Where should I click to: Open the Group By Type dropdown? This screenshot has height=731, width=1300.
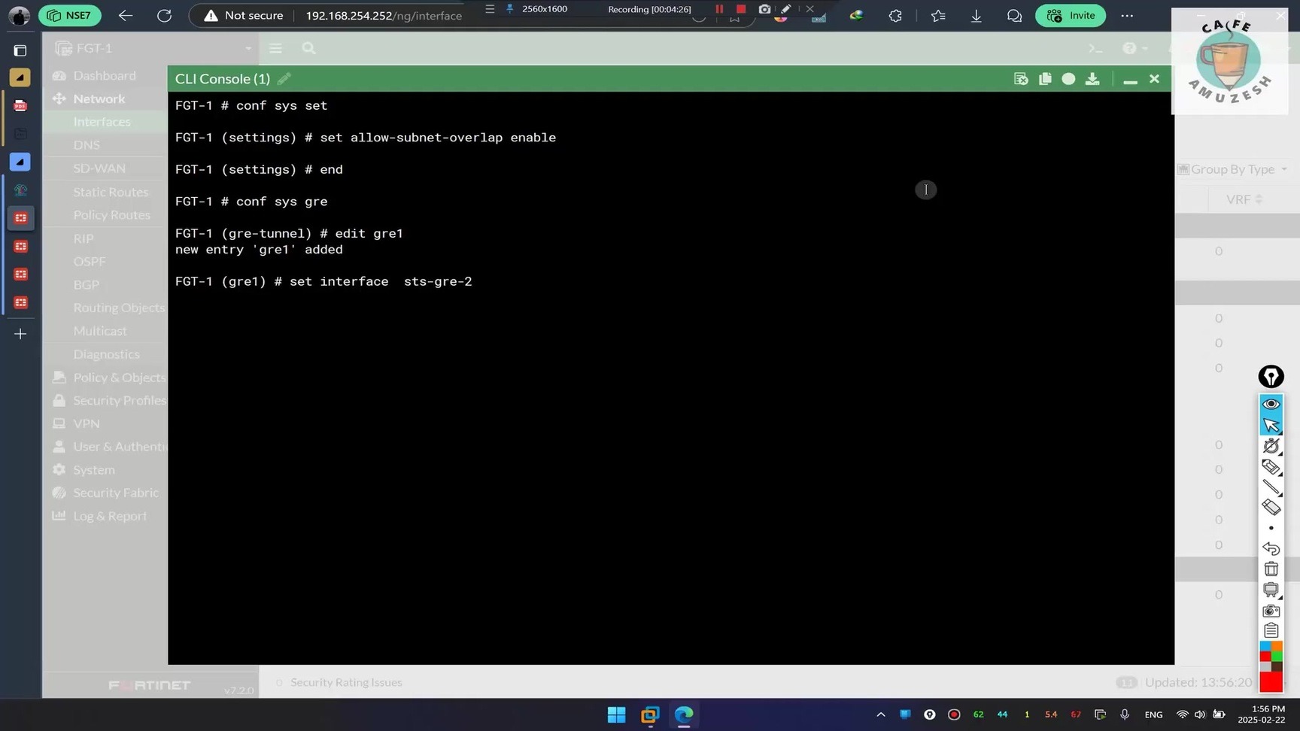1233,169
